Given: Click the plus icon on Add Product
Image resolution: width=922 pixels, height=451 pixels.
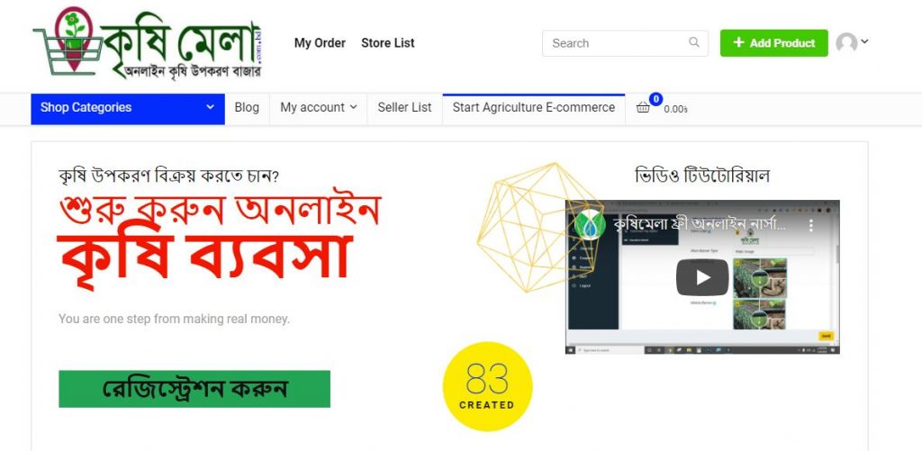Looking at the screenshot, I should coord(738,43).
